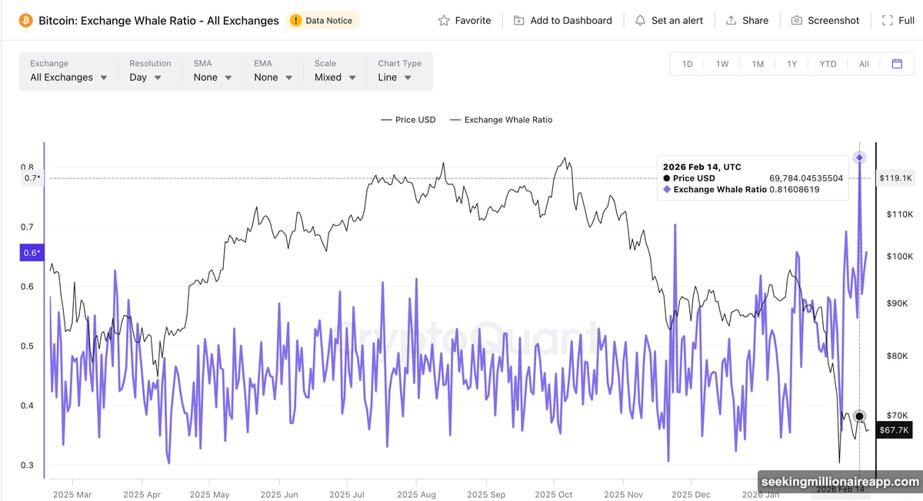Open the SMA selector
This screenshot has width=923, height=501.
click(211, 77)
